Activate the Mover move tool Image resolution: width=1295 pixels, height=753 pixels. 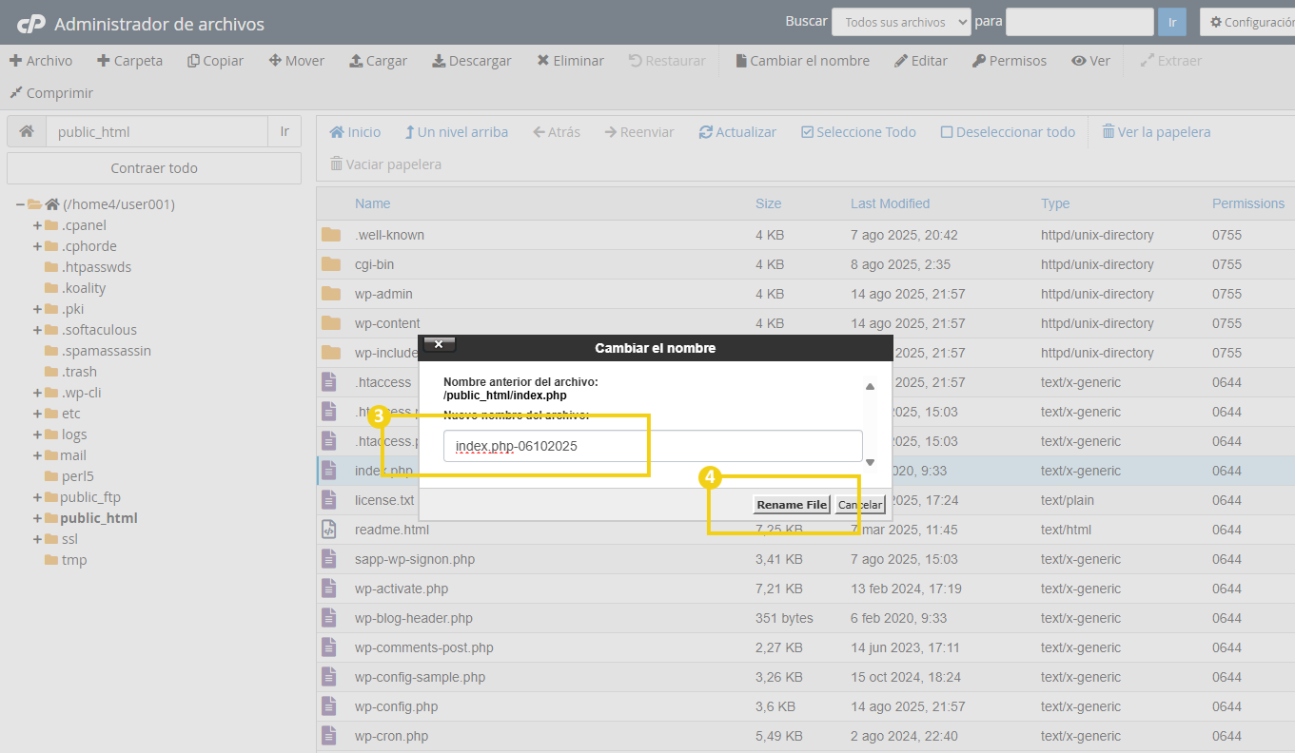296,60
